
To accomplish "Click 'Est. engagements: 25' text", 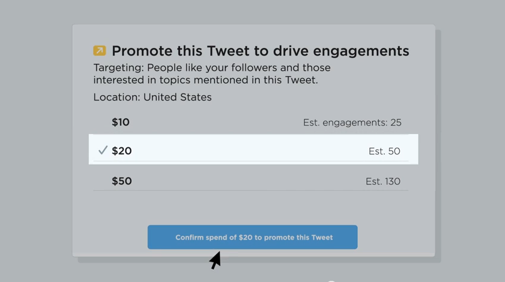I will click(352, 123).
